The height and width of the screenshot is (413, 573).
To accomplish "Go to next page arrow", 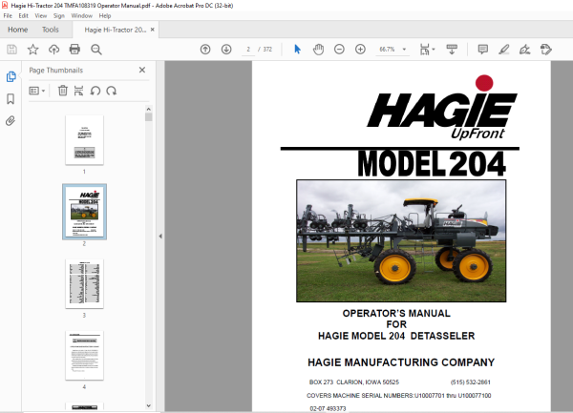I will (226, 50).
